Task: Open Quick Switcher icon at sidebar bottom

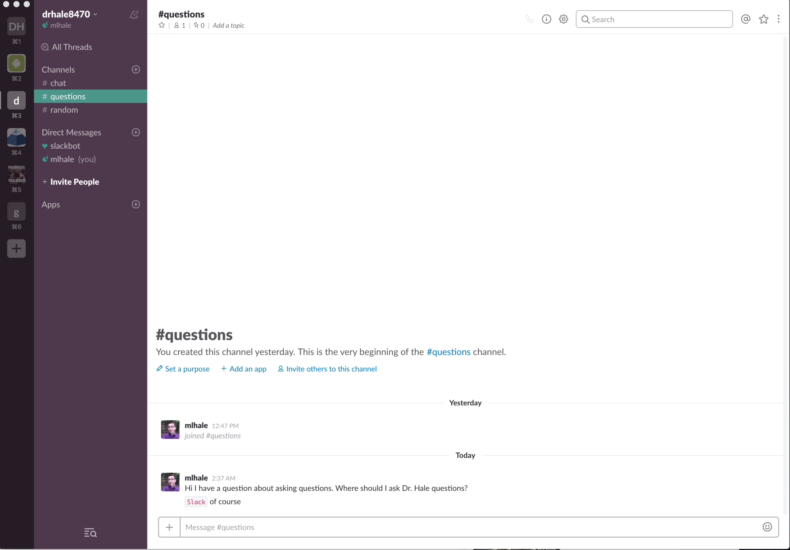Action: pyautogui.click(x=90, y=532)
